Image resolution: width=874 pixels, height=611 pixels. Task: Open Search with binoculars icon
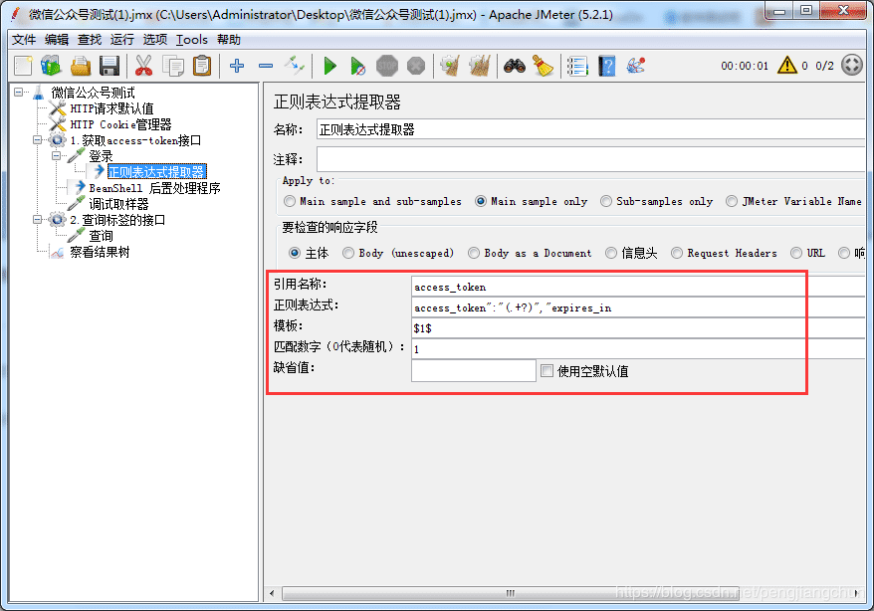(515, 66)
